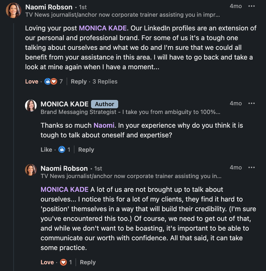Open options menu on Naomi's top comment

[251, 6]
